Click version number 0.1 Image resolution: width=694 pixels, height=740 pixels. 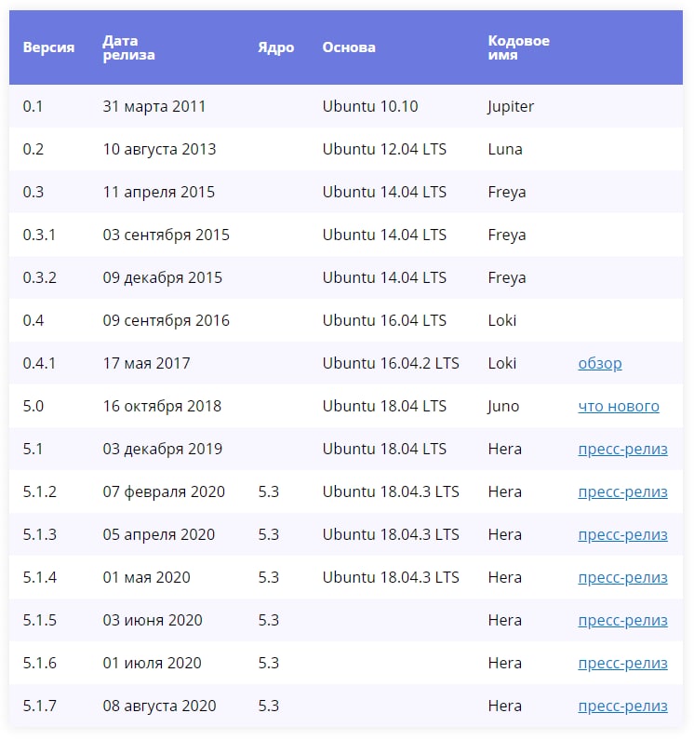pos(33,106)
